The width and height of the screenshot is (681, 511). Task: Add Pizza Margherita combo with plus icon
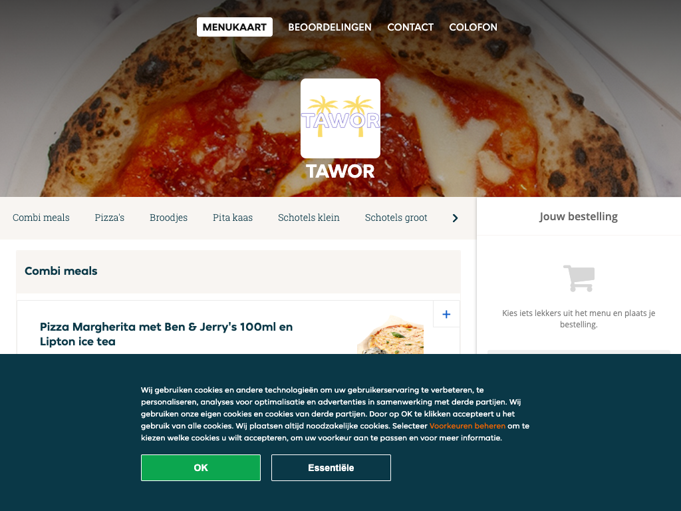446,314
